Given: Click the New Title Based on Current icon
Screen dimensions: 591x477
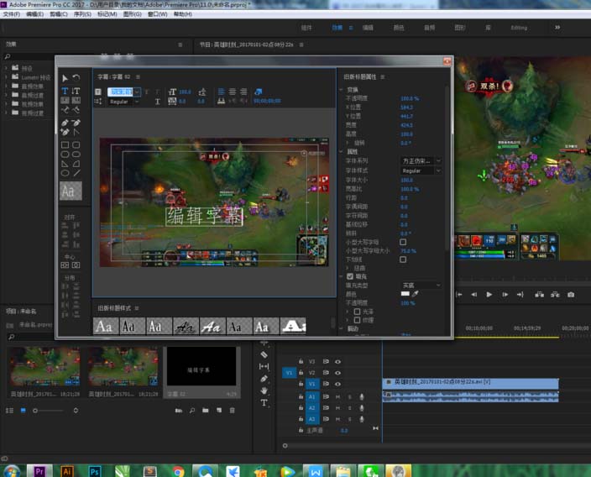Looking at the screenshot, I should point(98,92).
